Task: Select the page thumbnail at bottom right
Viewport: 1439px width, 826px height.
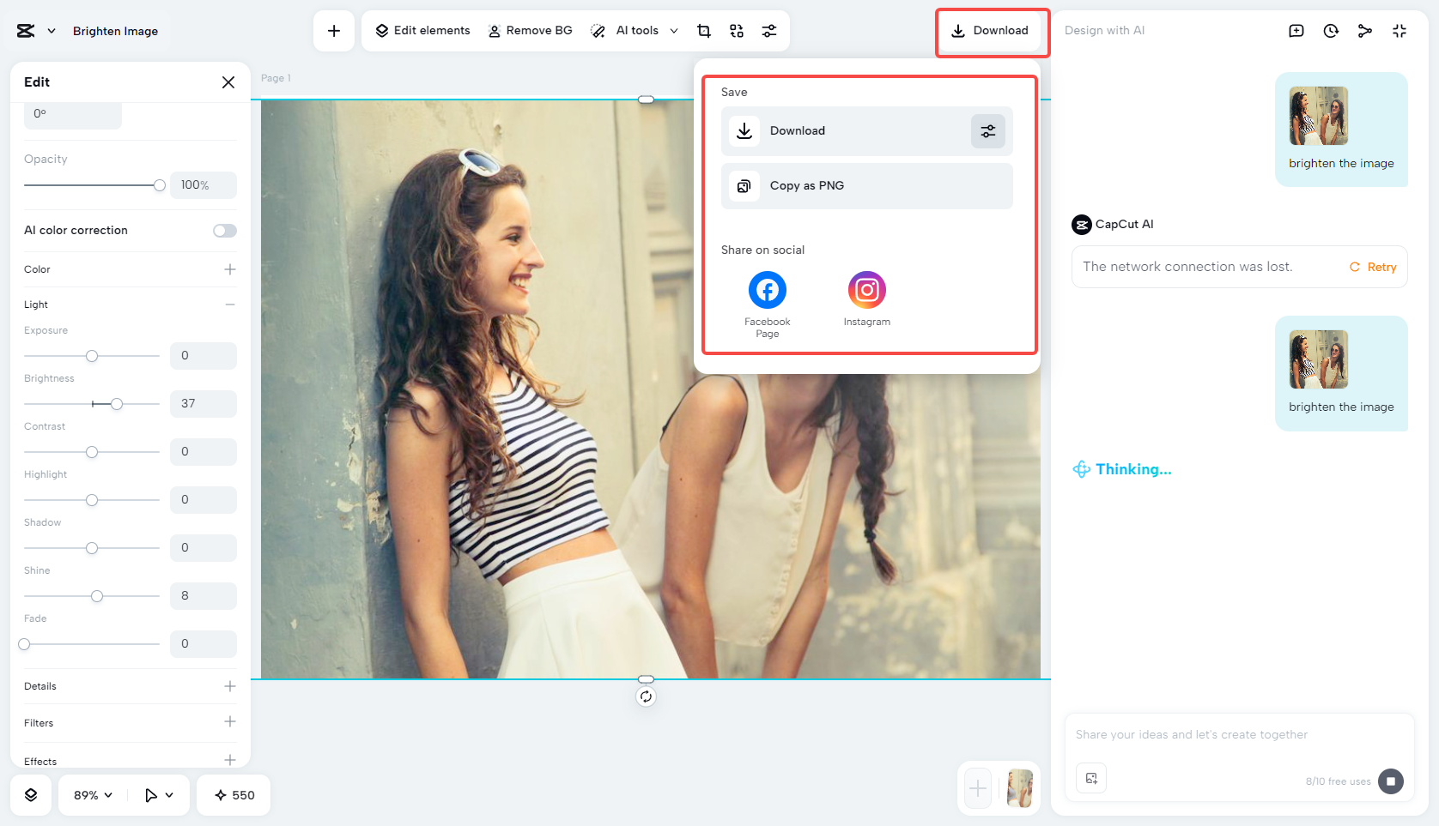Action: (1020, 788)
